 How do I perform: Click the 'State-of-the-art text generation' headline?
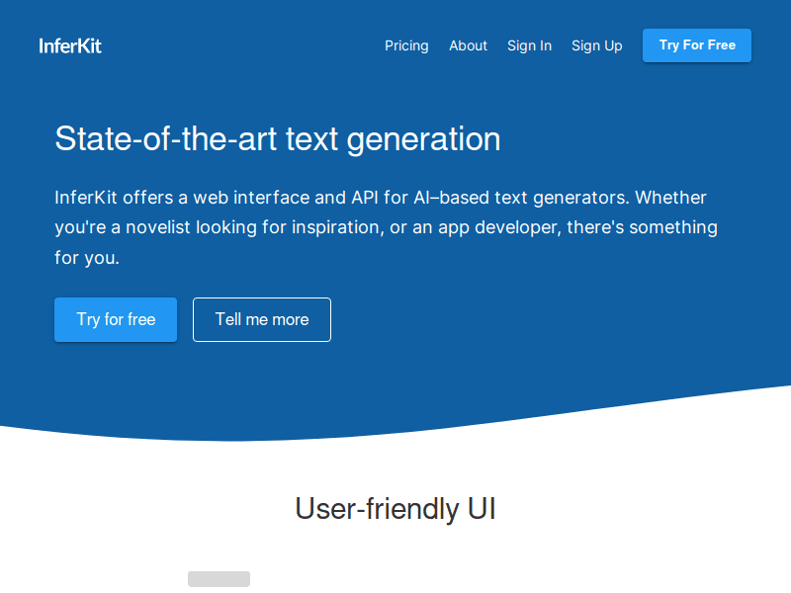pos(277,138)
